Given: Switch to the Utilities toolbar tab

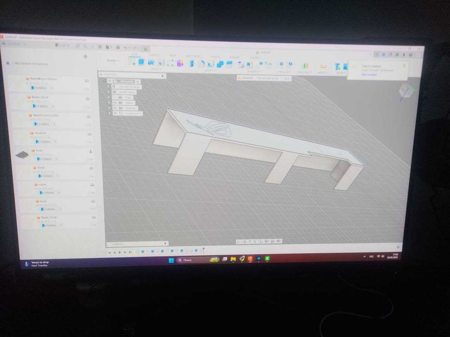Looking at the screenshot, I should [255, 58].
